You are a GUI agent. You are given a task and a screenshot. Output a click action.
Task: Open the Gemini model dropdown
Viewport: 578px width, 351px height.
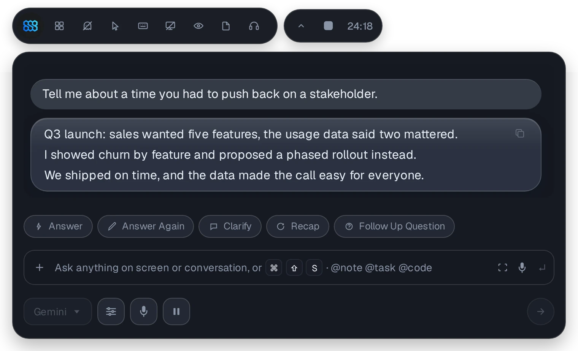tap(58, 311)
